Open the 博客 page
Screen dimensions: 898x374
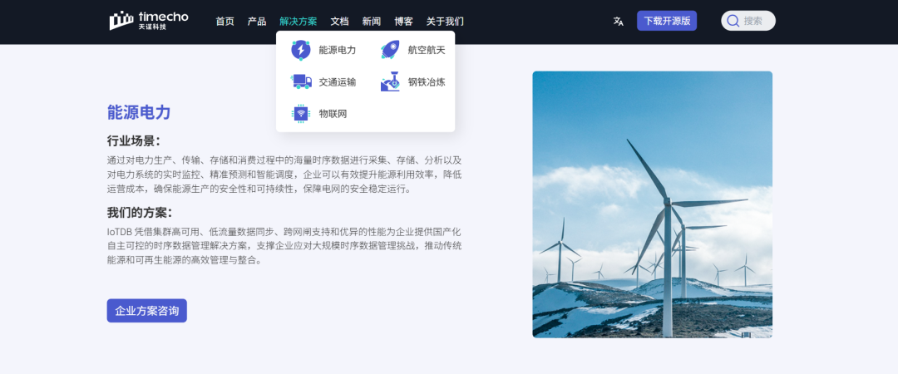tap(404, 21)
